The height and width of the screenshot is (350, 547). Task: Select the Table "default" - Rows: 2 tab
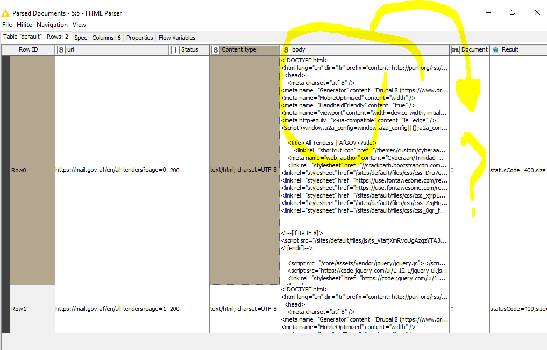coord(36,37)
